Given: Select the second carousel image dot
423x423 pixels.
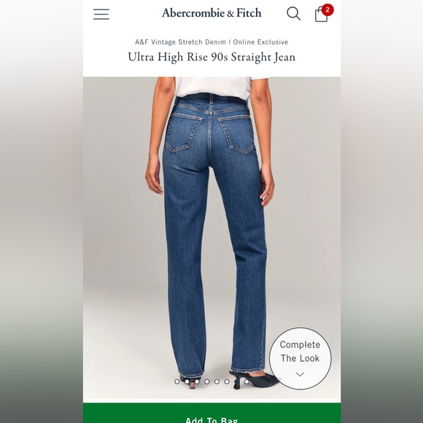Looking at the screenshot, I should coord(187,381).
